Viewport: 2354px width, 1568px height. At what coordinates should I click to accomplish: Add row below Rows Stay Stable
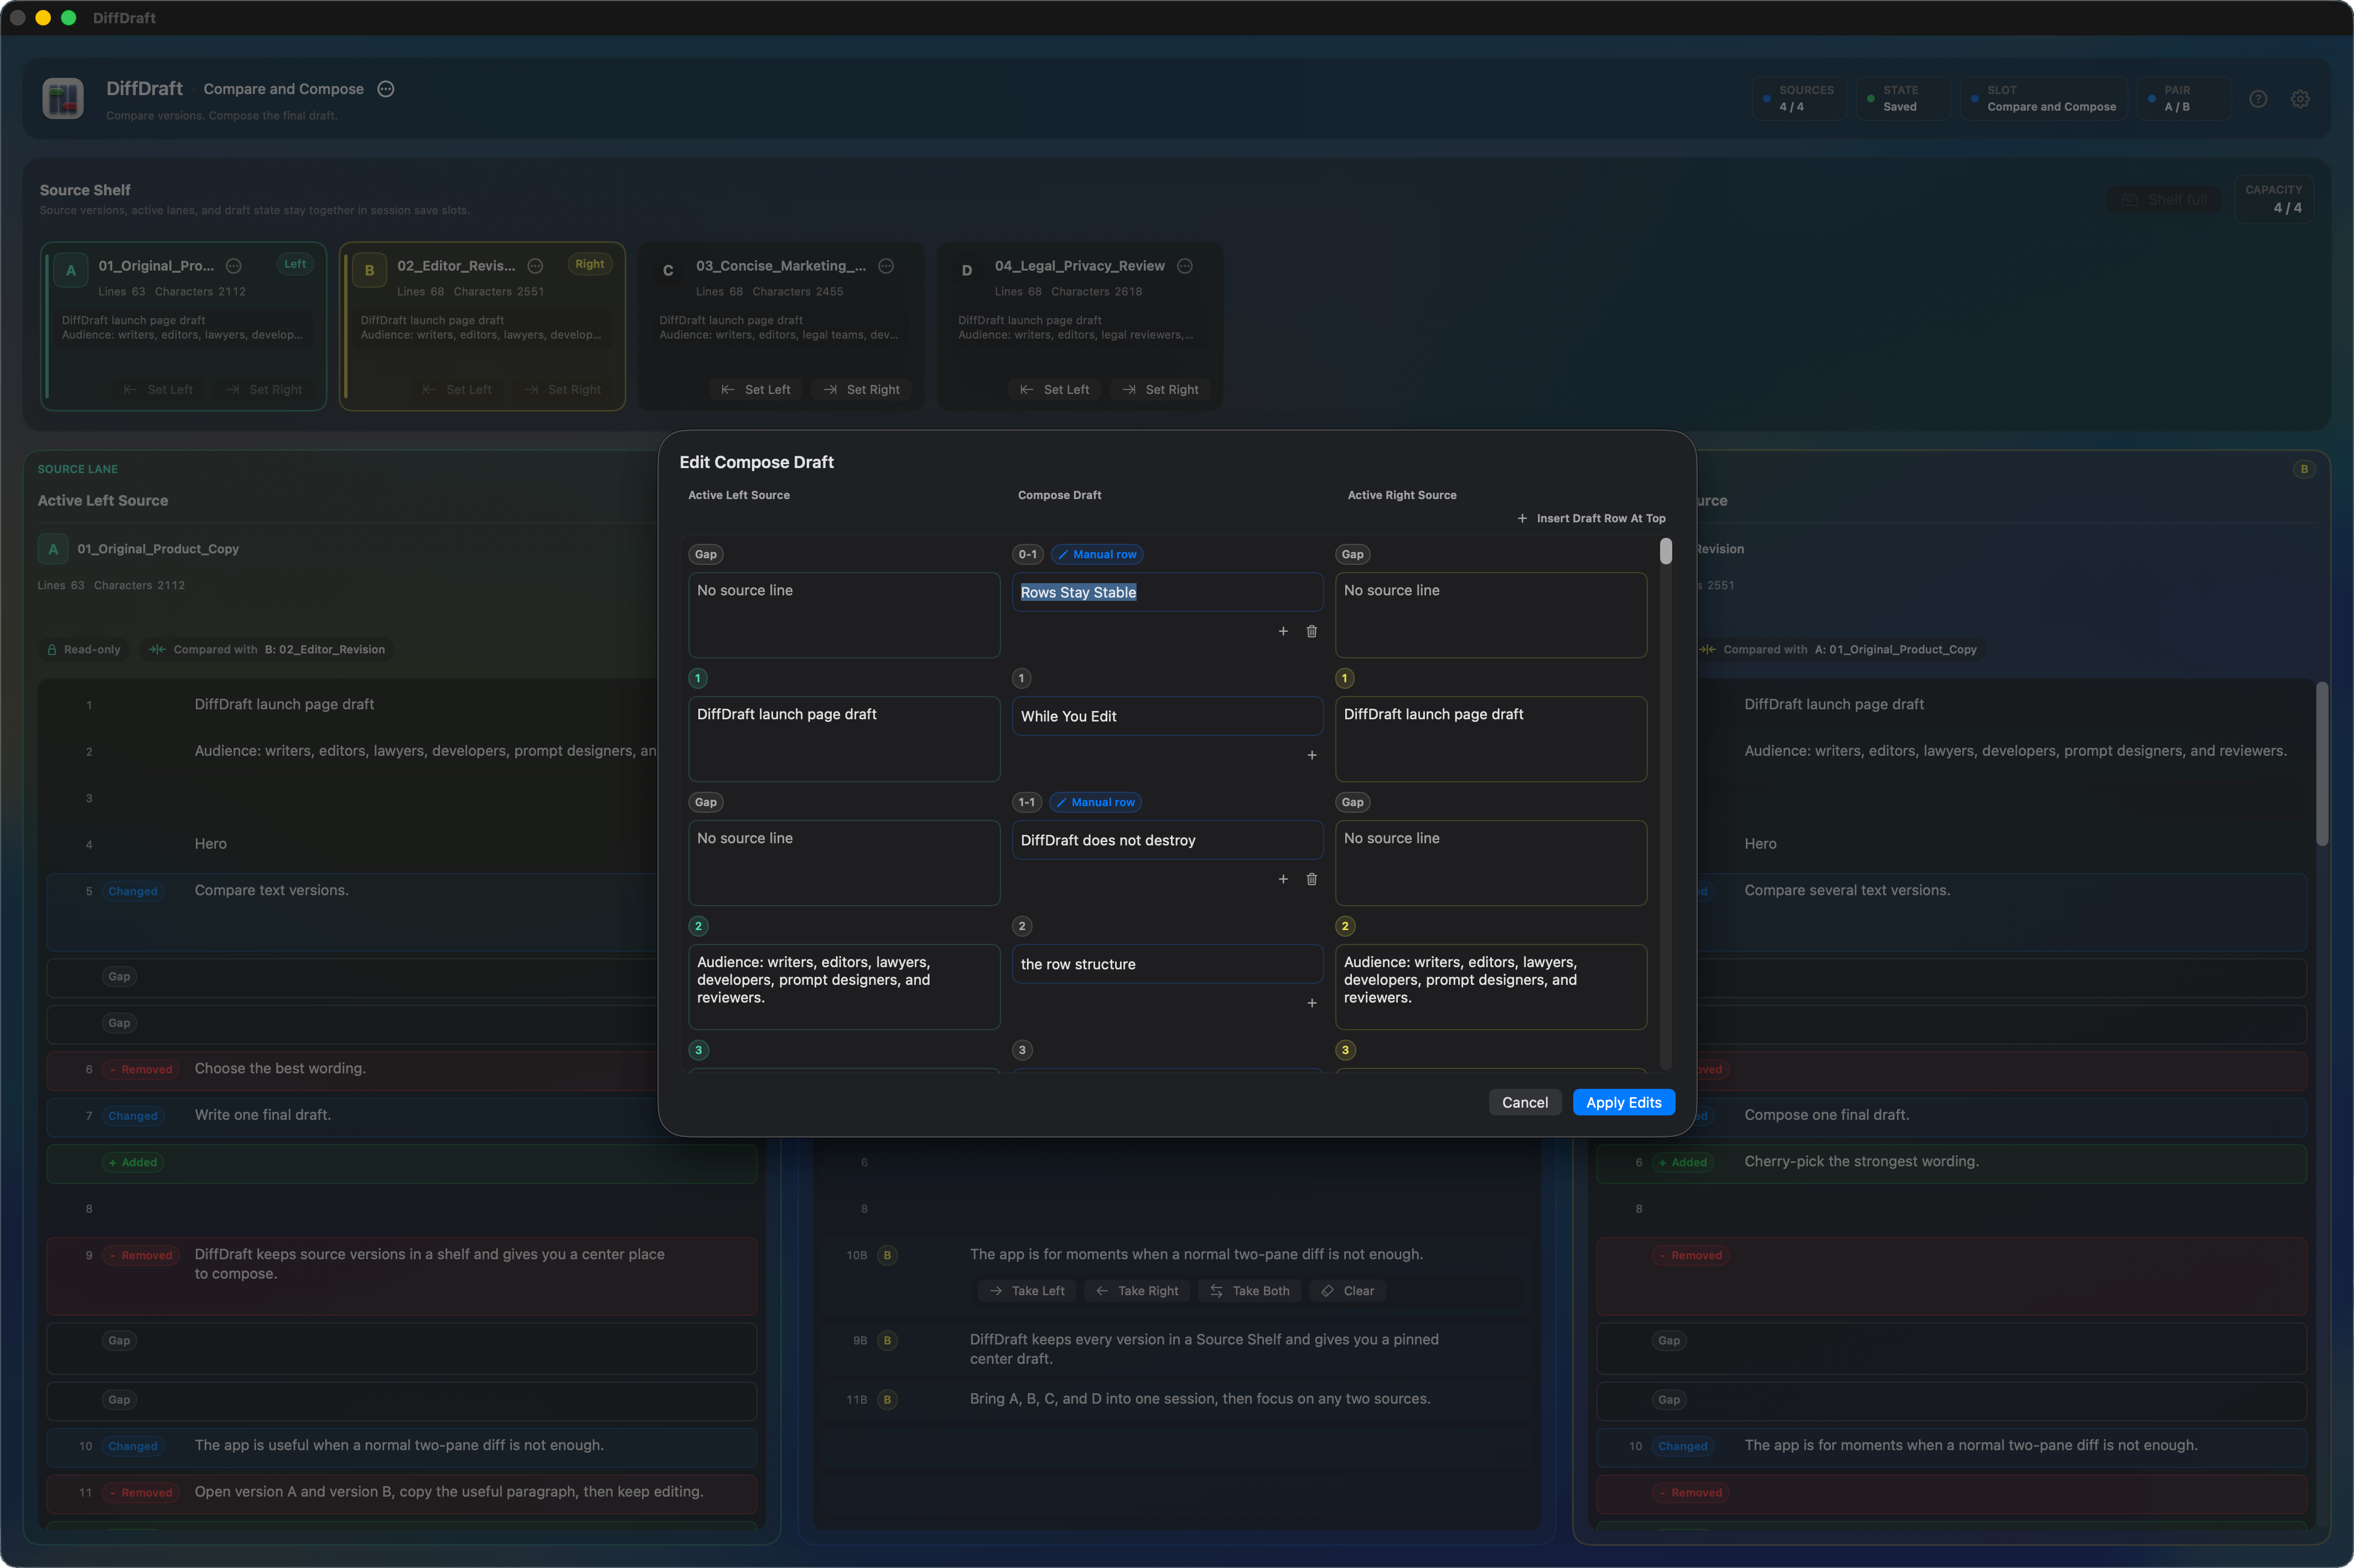(x=1283, y=631)
